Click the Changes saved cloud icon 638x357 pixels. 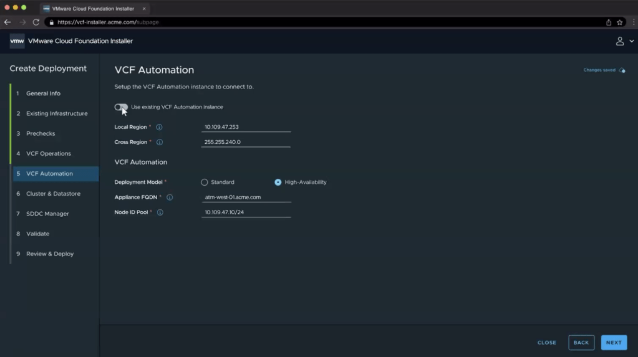pyautogui.click(x=622, y=70)
